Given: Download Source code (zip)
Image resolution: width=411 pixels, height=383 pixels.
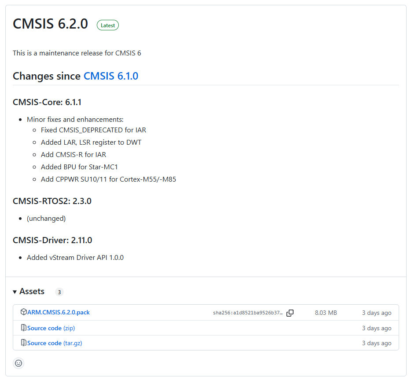Looking at the screenshot, I should (x=51, y=328).
